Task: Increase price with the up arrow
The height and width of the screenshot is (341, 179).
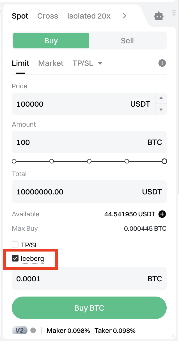Action: pos(161,98)
